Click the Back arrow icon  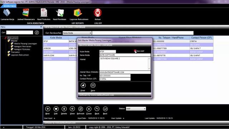click(97, 109)
